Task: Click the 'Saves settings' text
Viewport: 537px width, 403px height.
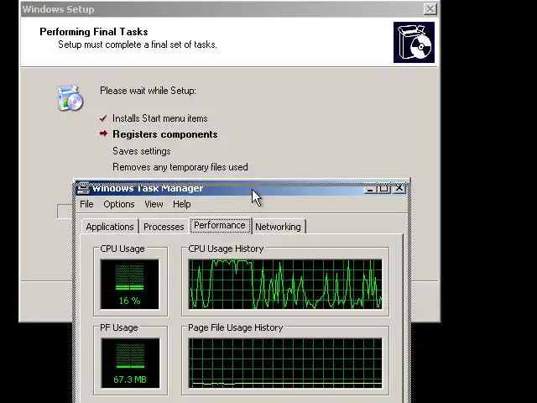Action: pyautogui.click(x=142, y=151)
